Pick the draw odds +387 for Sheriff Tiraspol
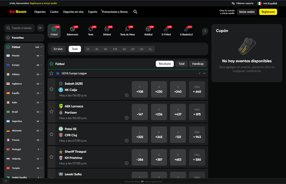 159,157
